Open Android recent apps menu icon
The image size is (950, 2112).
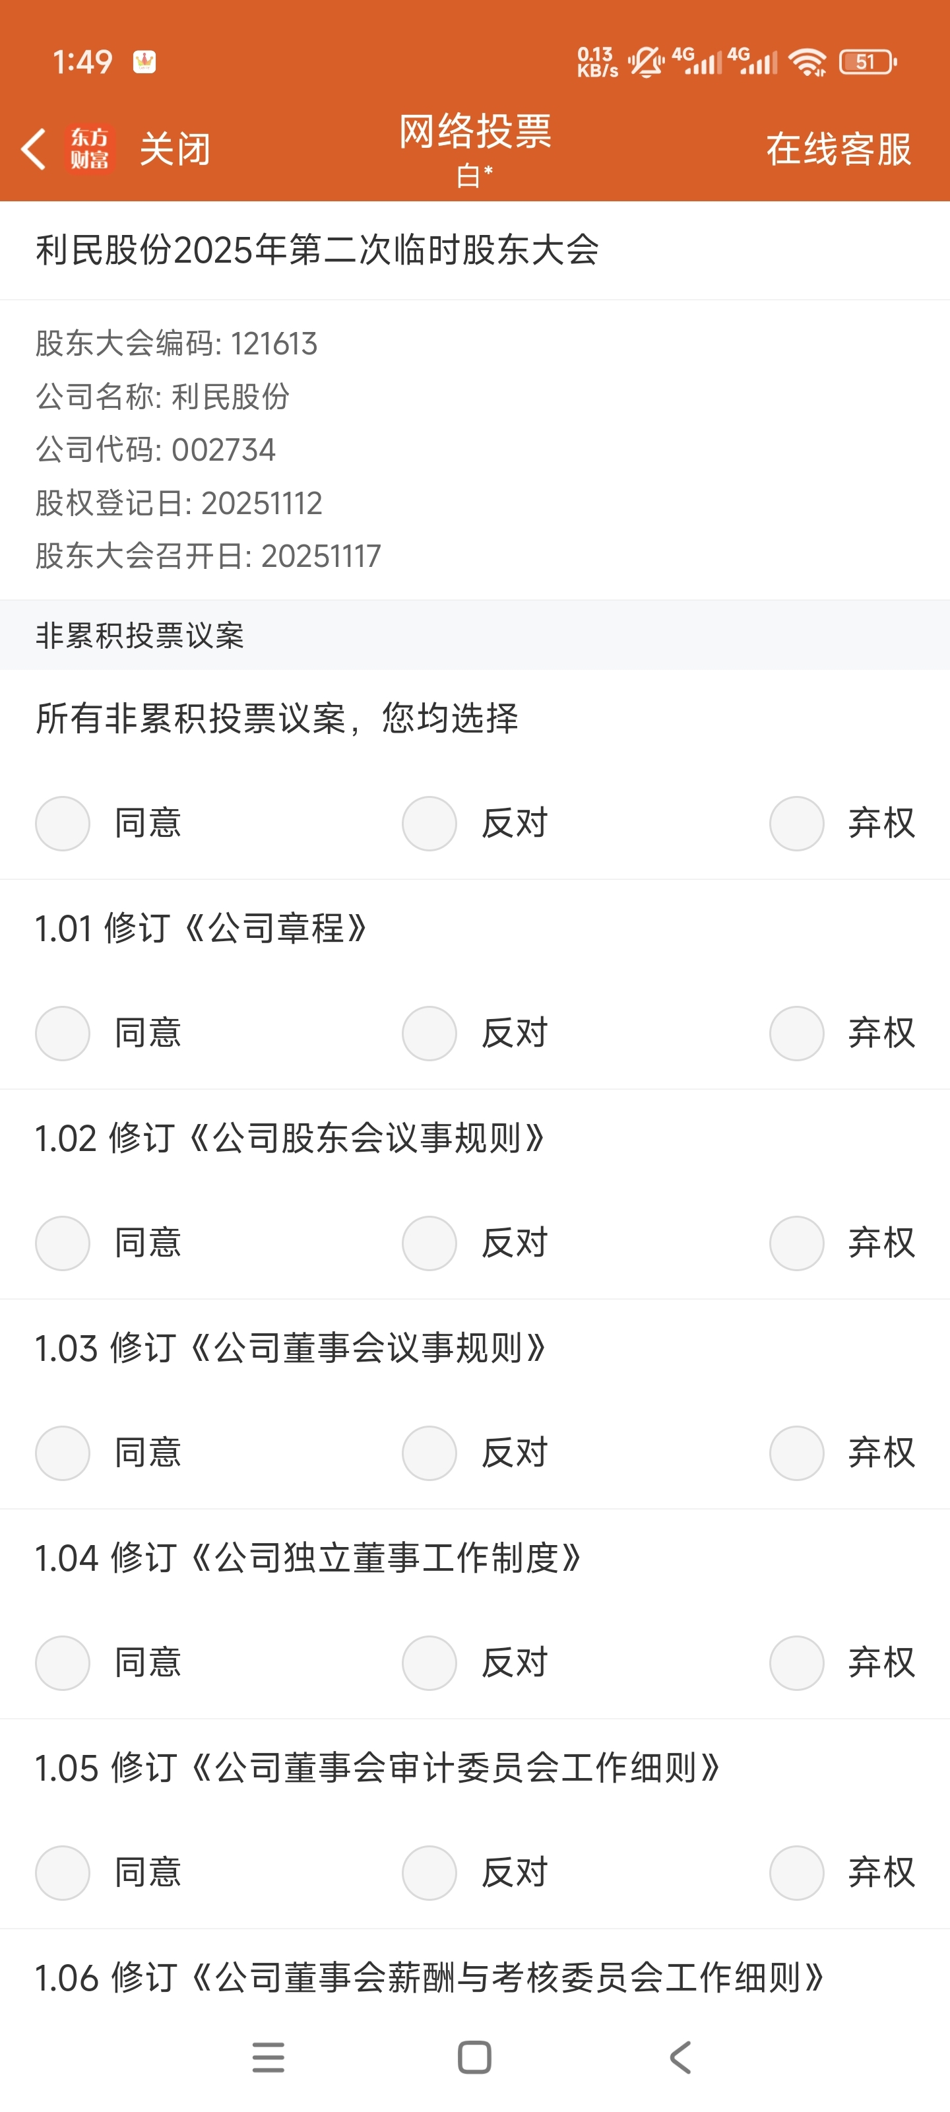pos(268,2057)
